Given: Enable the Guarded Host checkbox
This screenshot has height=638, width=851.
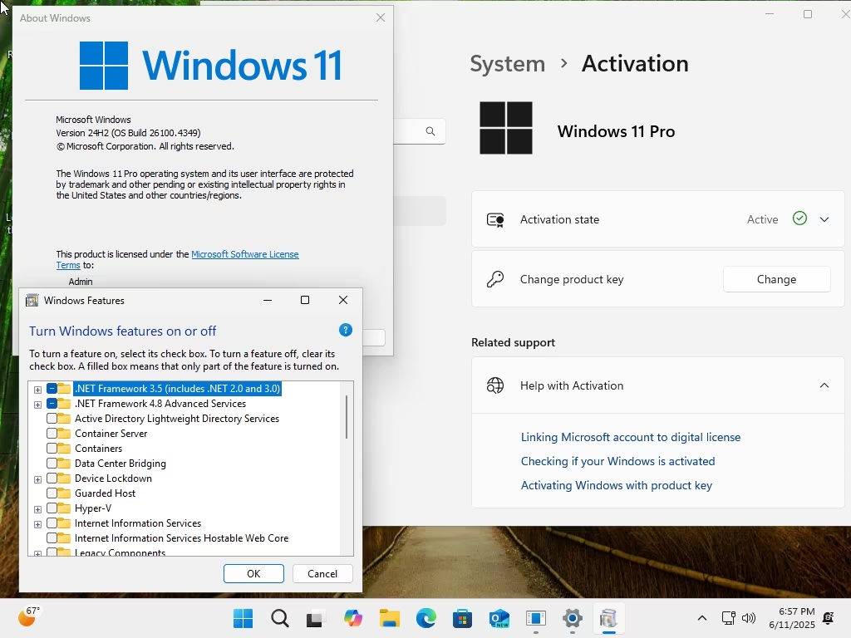Looking at the screenshot, I should (52, 493).
